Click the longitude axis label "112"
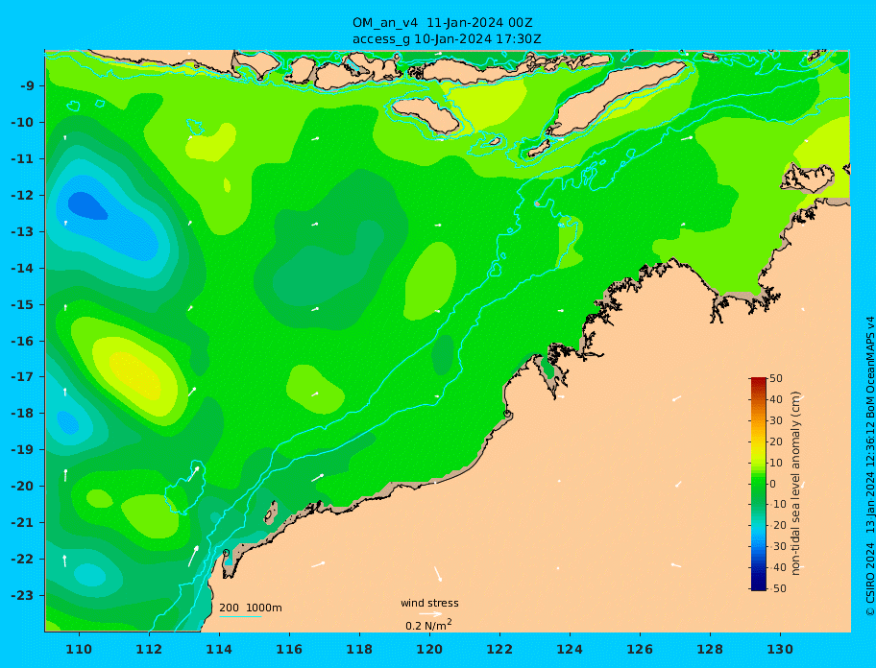Image resolution: width=876 pixels, height=668 pixels. [149, 649]
